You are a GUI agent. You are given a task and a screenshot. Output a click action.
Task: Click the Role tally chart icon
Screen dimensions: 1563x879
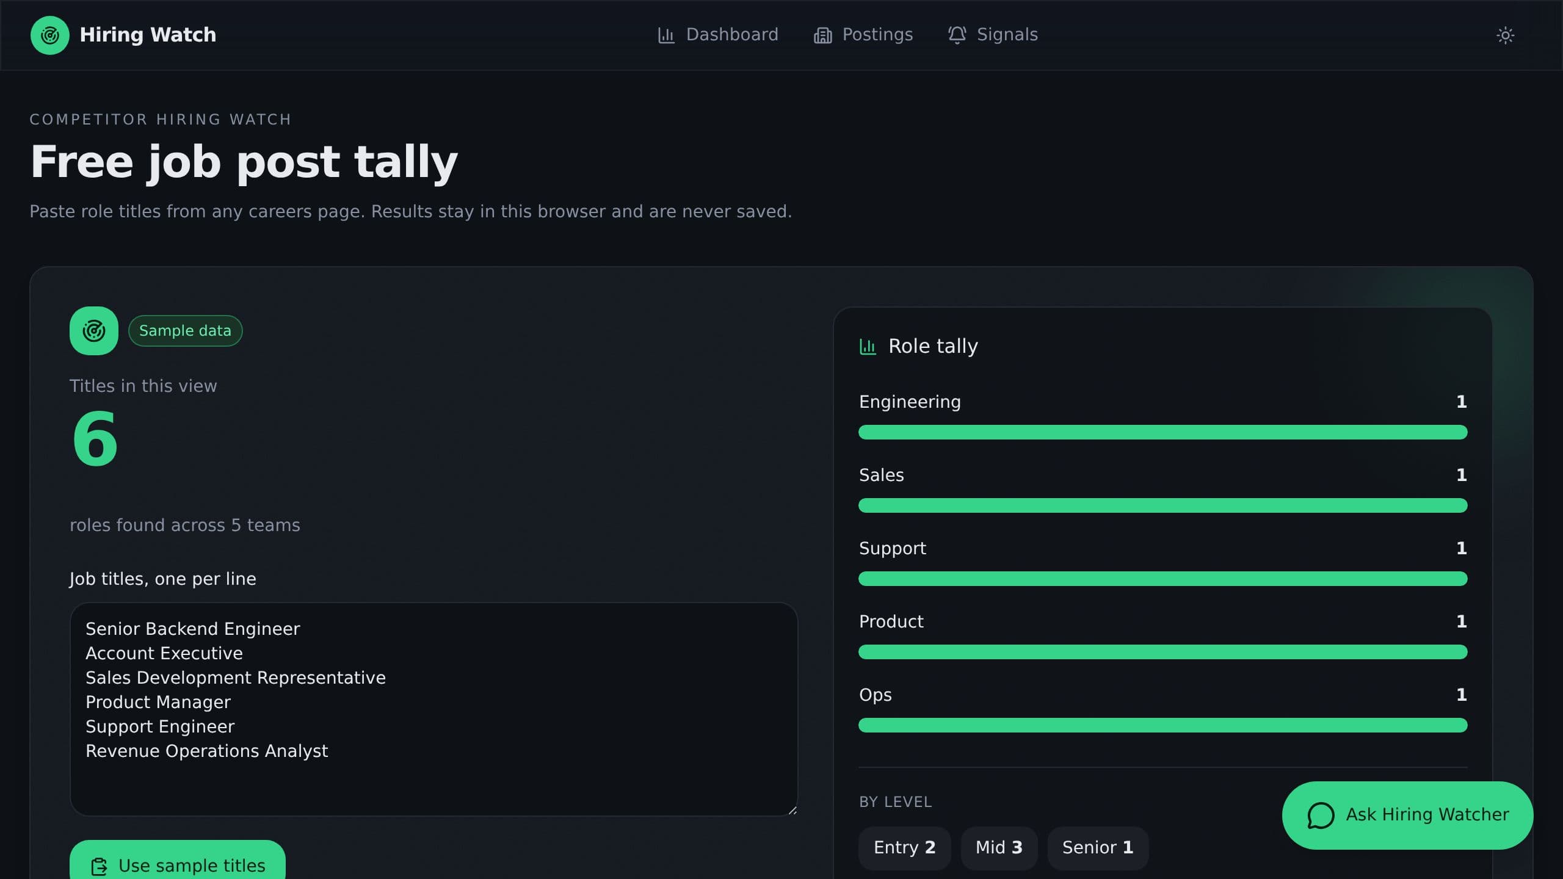(868, 347)
